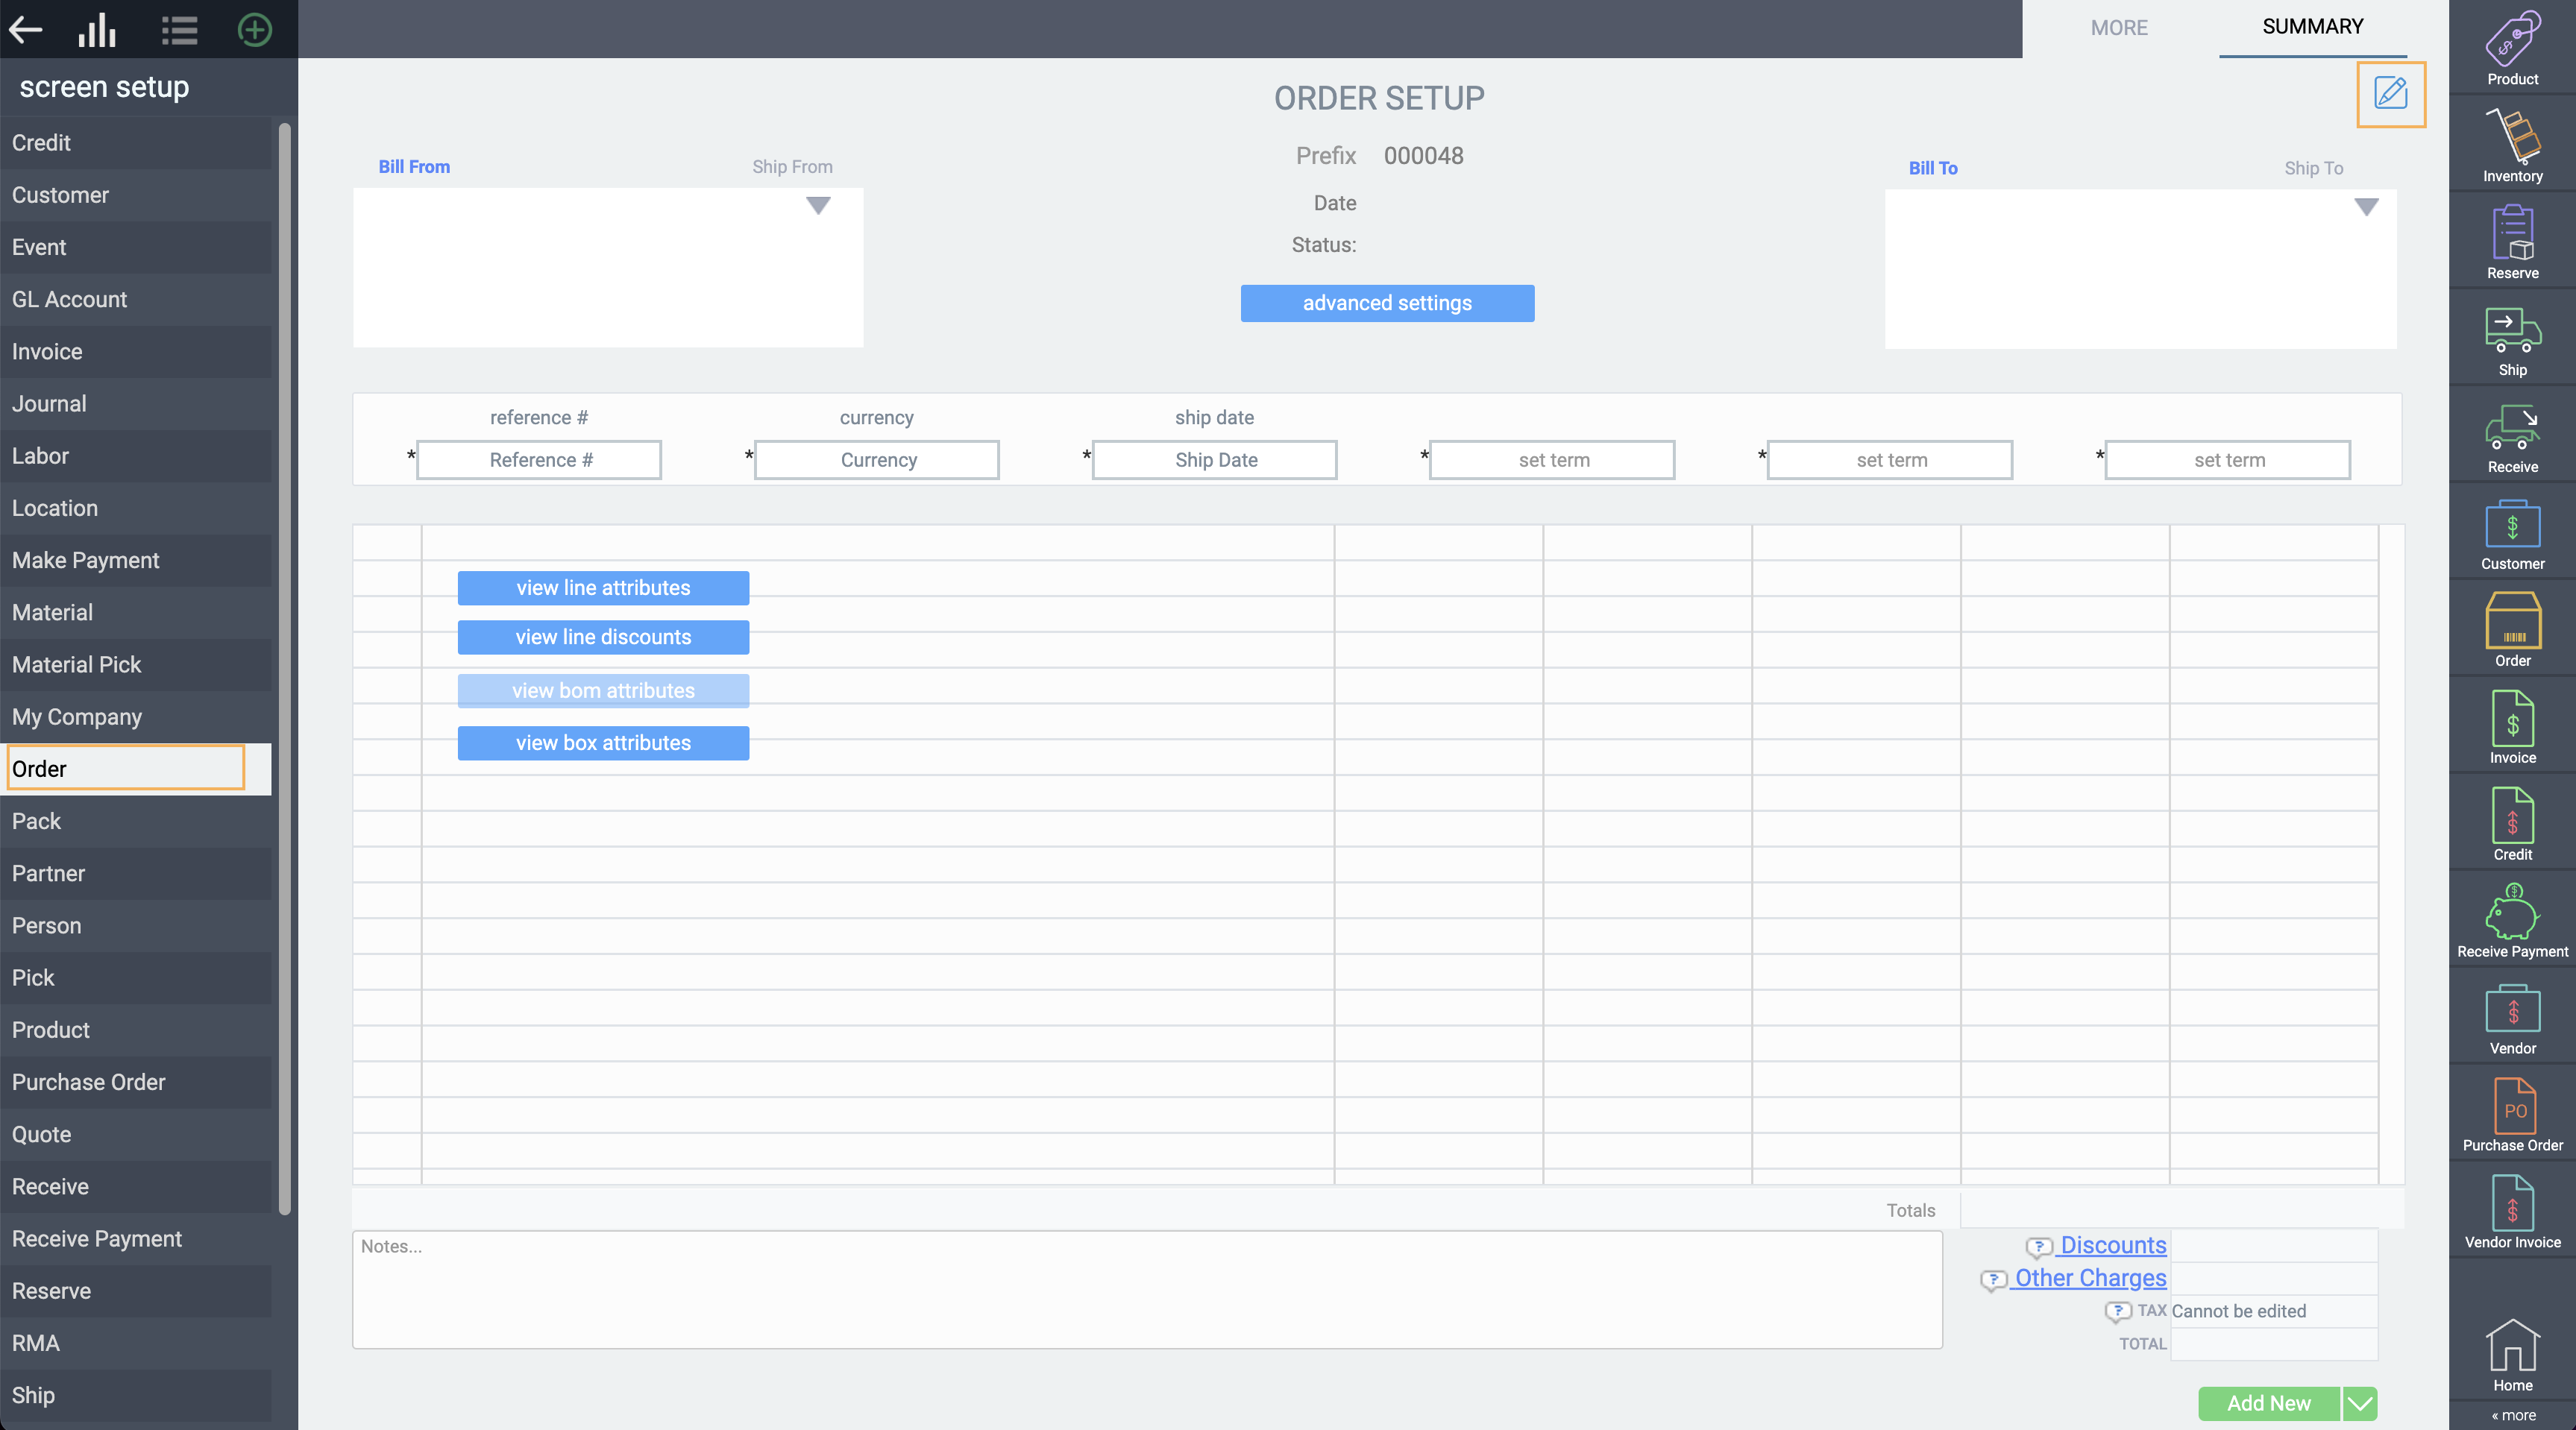
Task: Click the Discounts help bubble icon
Action: tap(2038, 1246)
